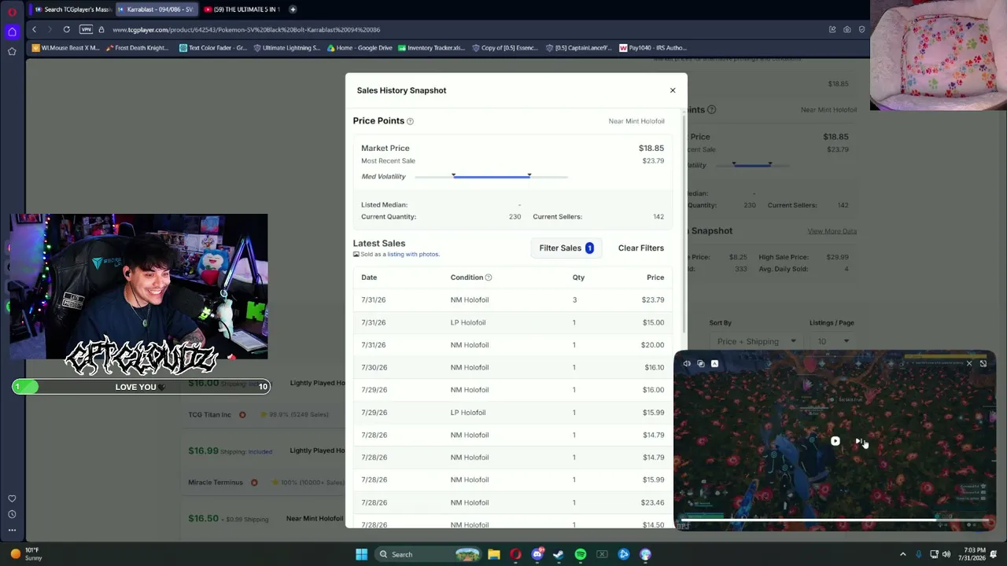Open the listing with photos link
The height and width of the screenshot is (566, 1007).
point(413,255)
